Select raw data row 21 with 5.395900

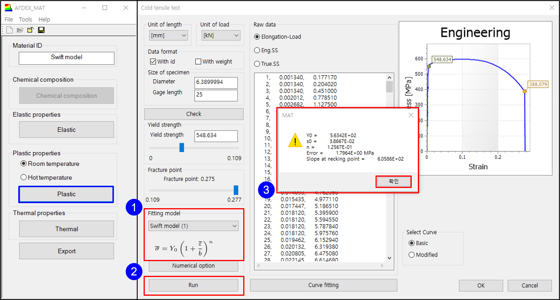point(300,213)
